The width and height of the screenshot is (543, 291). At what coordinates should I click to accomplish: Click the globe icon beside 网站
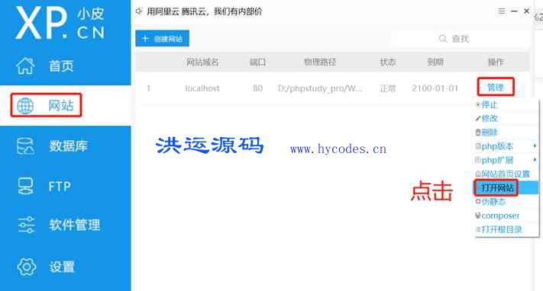point(25,106)
